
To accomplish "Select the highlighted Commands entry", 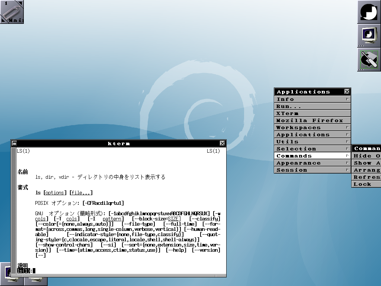I will click(313, 156).
